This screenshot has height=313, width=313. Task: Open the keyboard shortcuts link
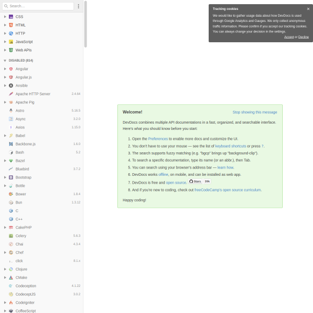pyautogui.click(x=231, y=146)
